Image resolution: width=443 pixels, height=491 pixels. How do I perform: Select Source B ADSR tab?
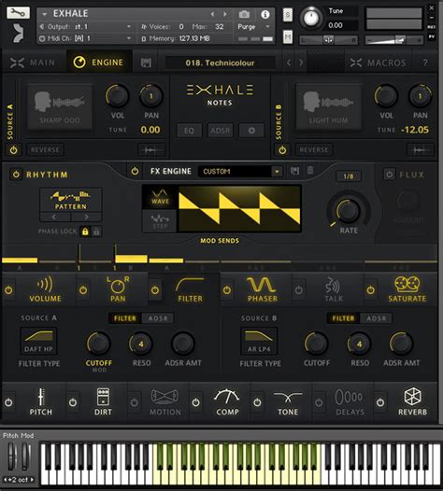[x=376, y=318]
